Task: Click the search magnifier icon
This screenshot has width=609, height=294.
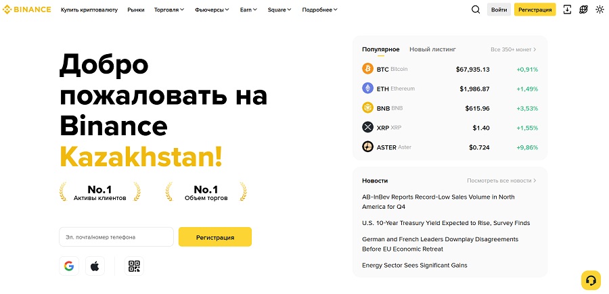Action: (x=475, y=9)
